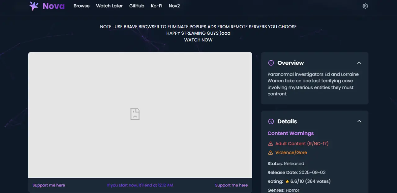
Task: Click the 'Release Date: 2025-09-03' line
Action: click(297, 173)
